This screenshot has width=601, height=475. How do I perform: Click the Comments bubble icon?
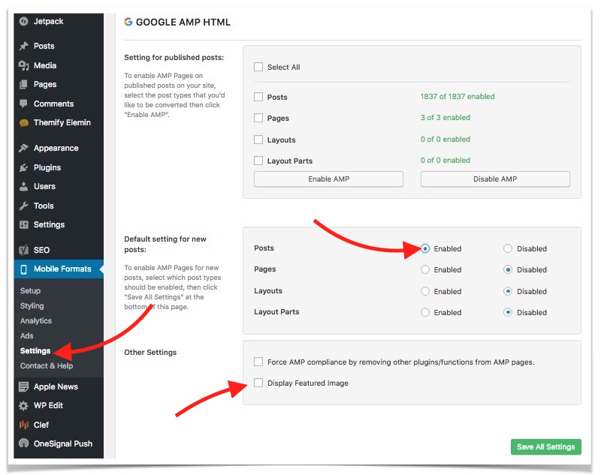[24, 104]
